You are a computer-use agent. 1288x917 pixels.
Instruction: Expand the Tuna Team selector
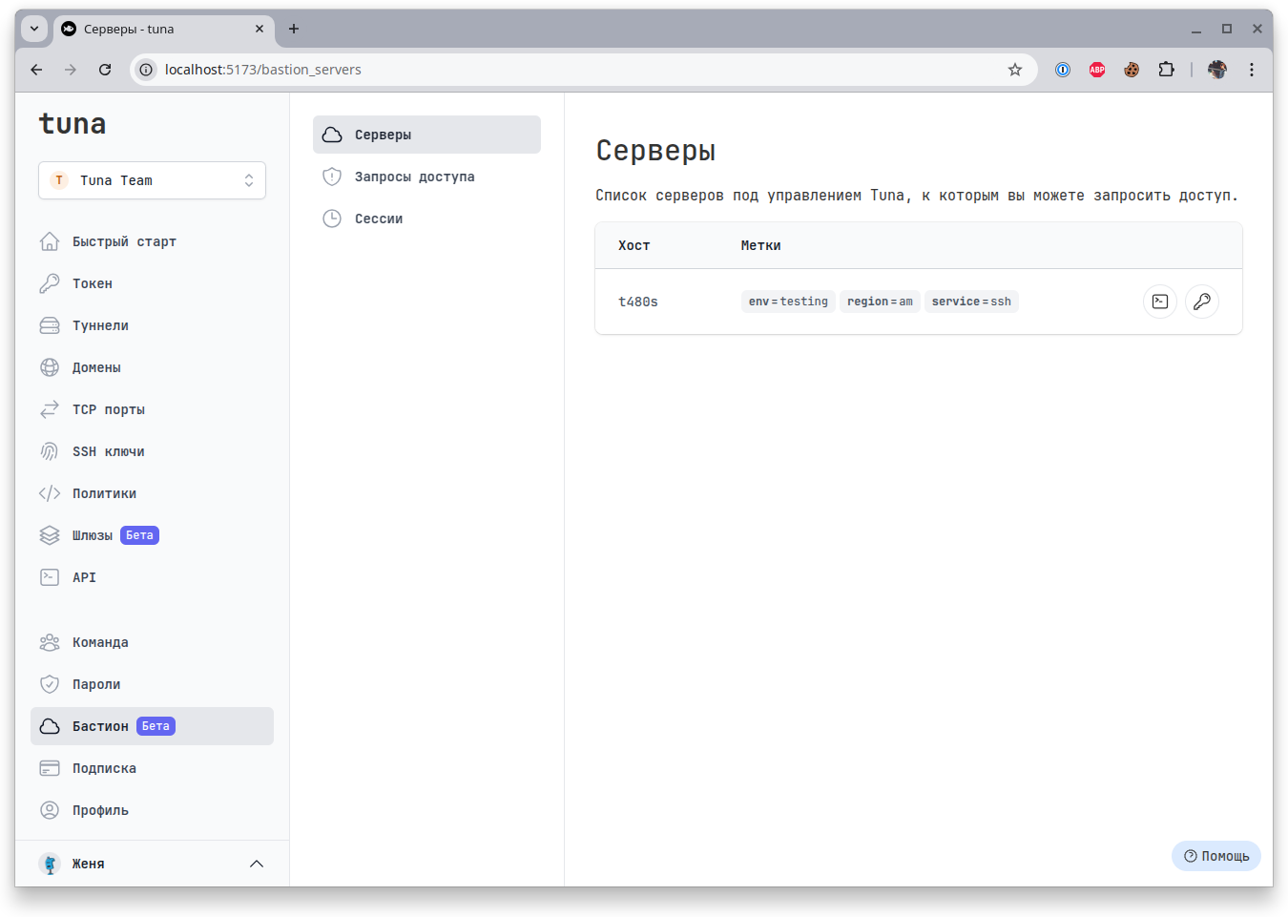(152, 180)
